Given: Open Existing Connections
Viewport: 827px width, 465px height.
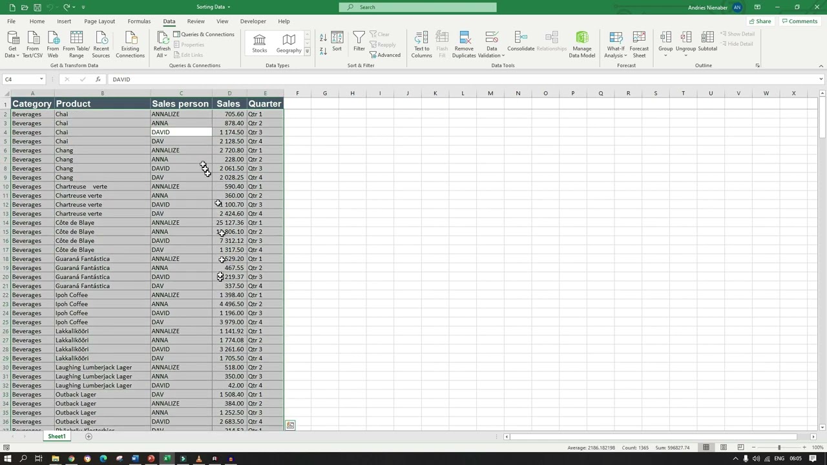Looking at the screenshot, I should coord(130,45).
